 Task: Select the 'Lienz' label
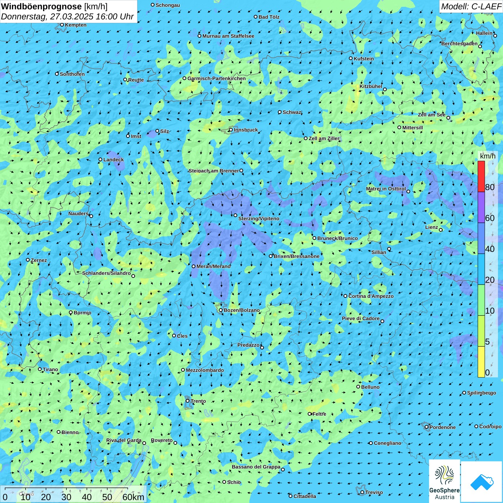coord(432,227)
